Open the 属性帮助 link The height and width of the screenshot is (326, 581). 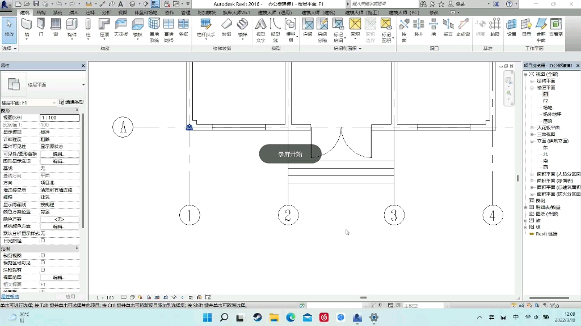[10, 297]
